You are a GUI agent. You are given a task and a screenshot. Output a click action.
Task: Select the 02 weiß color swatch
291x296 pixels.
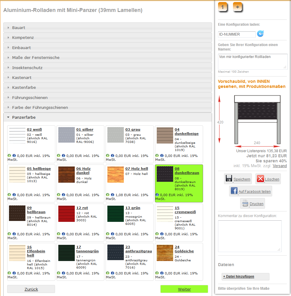click(x=17, y=135)
